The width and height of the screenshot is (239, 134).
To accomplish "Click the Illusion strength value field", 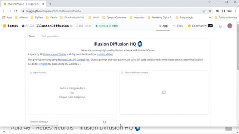I will coord(106,122).
